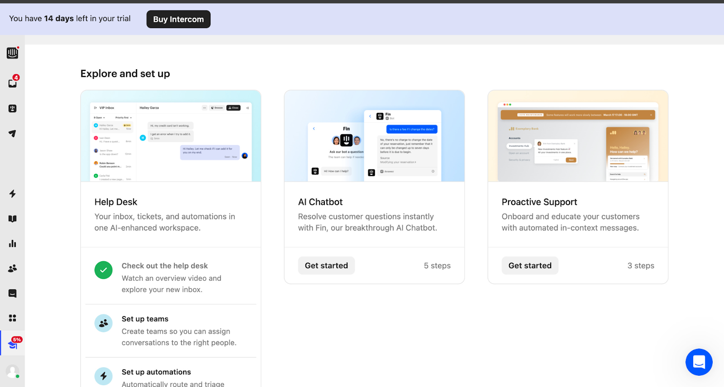This screenshot has width=724, height=387.
Task: Click the Help Desk preview image
Action: coord(171,136)
